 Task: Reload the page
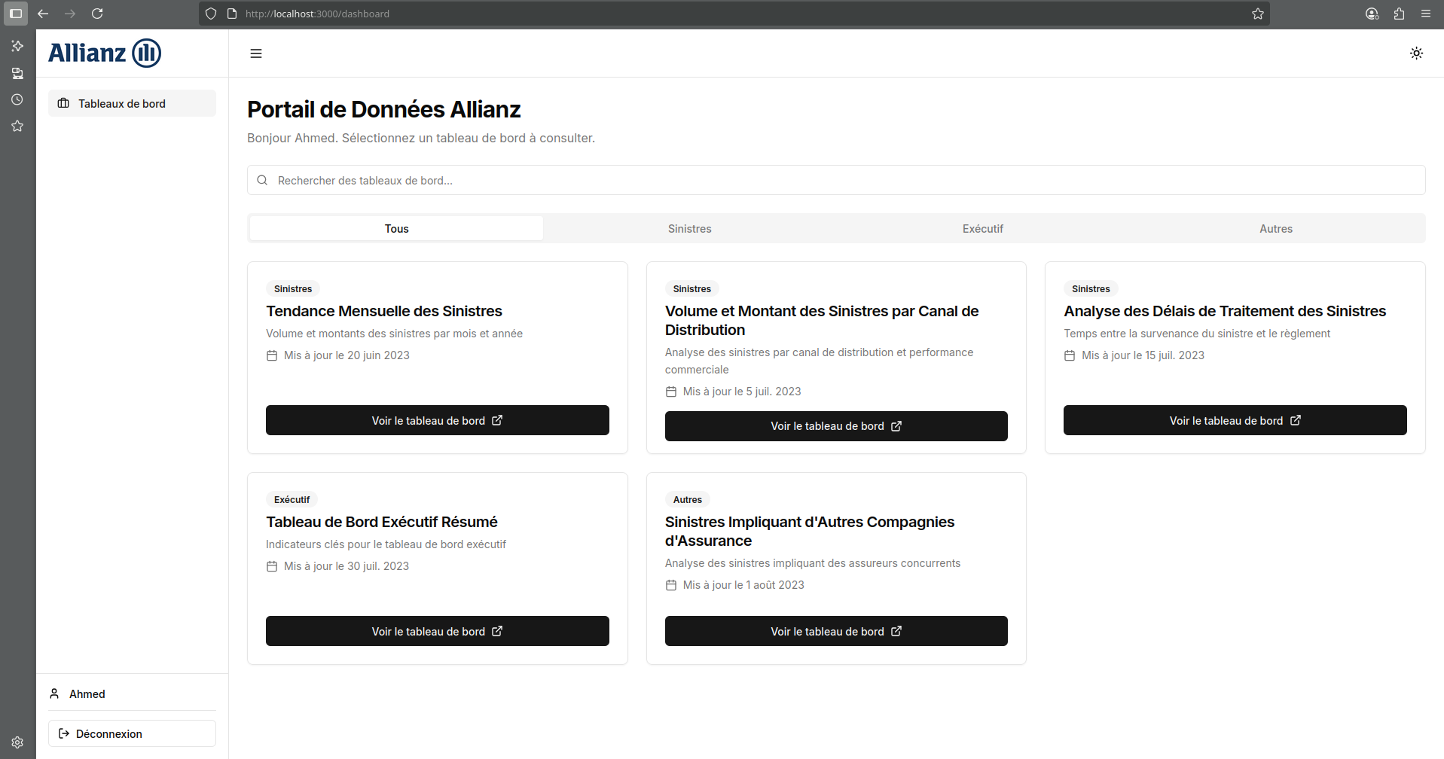click(x=97, y=14)
